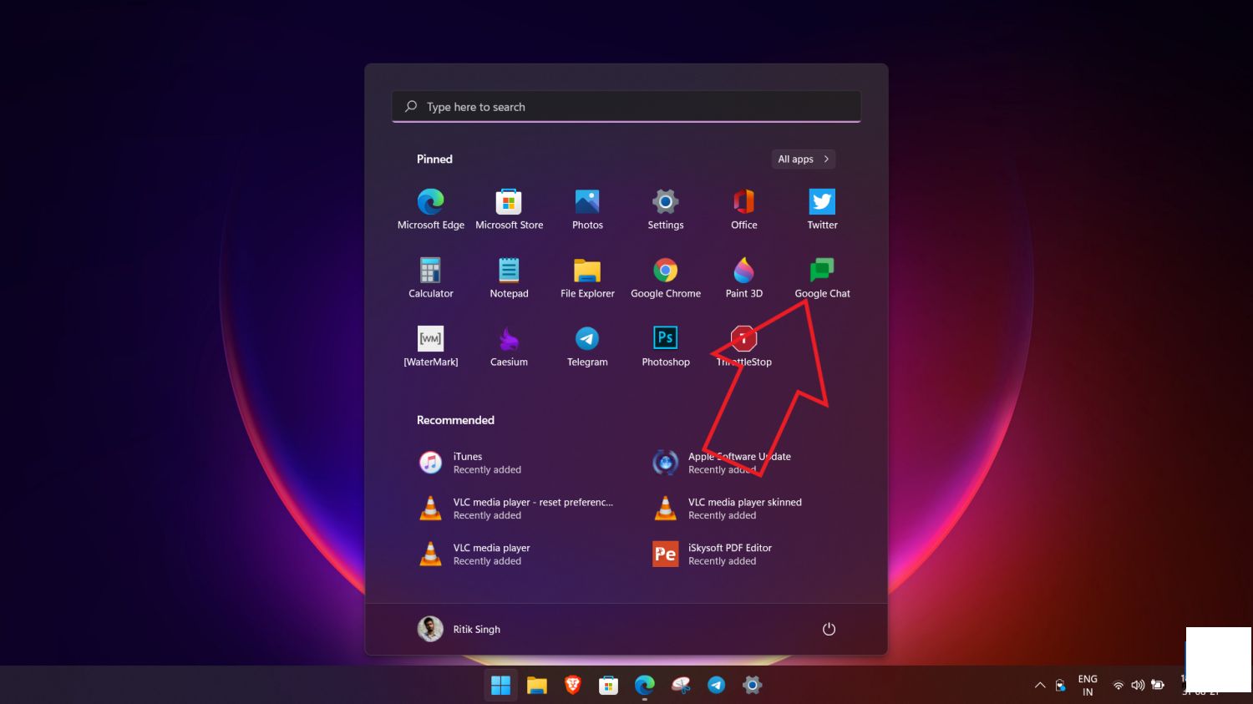The image size is (1253, 704).
Task: Launch the pinned Microsoft Store app
Action: [x=509, y=210]
